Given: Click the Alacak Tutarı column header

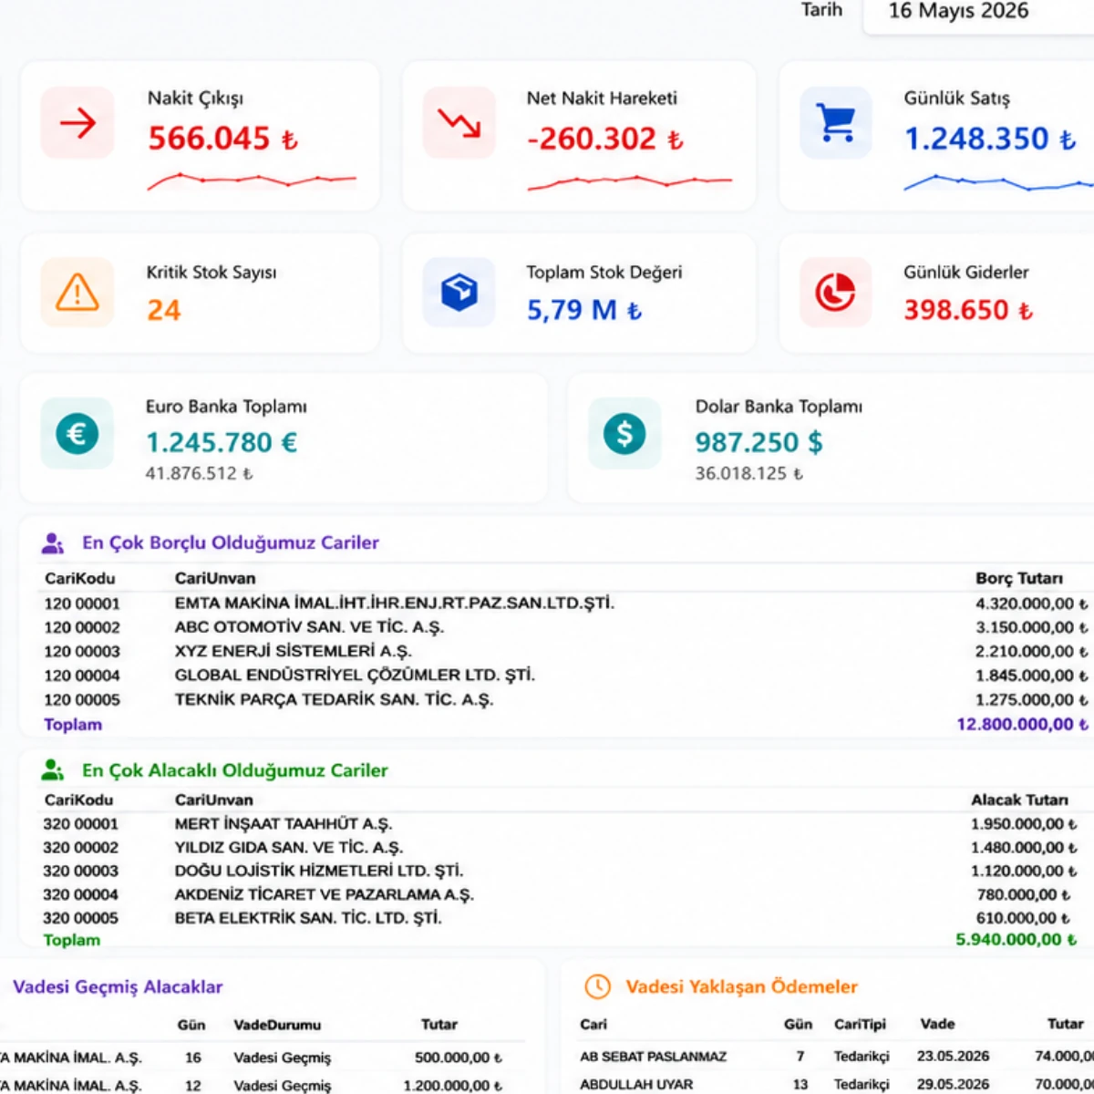Looking at the screenshot, I should click(x=1019, y=800).
